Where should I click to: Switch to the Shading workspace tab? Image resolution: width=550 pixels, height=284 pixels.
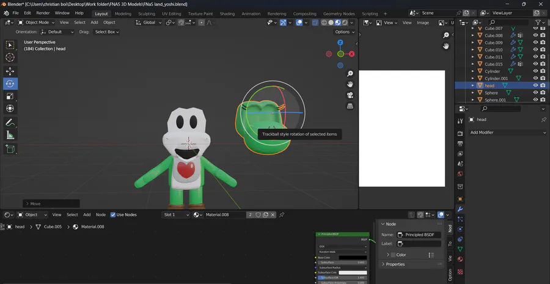[x=227, y=13]
